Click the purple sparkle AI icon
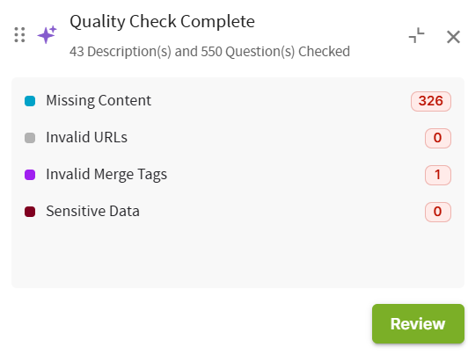The width and height of the screenshot is (468, 354). click(x=48, y=34)
